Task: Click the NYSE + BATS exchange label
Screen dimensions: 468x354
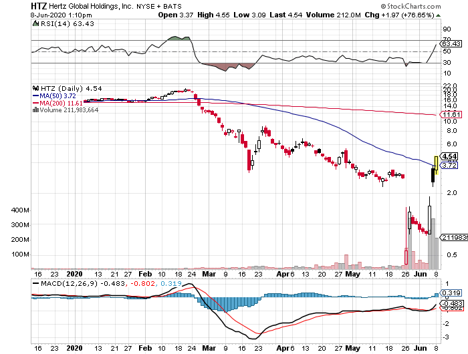Action: 159,6
